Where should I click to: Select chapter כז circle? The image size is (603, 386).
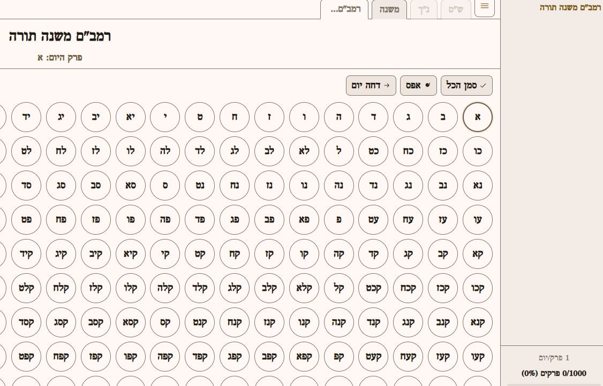click(x=443, y=151)
